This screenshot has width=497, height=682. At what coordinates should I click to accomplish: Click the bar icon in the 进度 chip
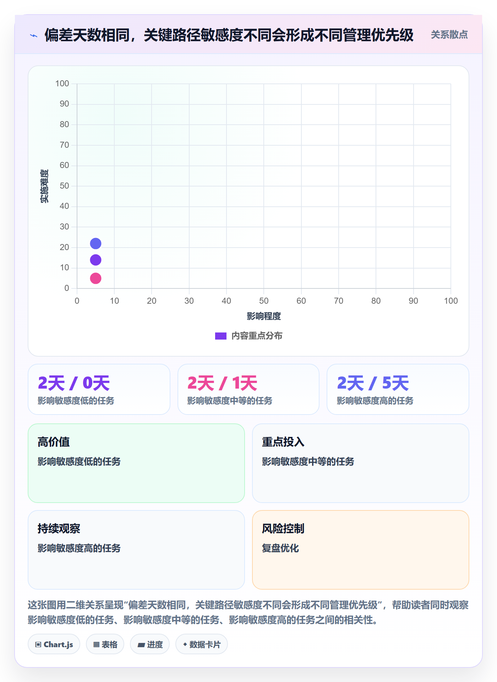141,645
